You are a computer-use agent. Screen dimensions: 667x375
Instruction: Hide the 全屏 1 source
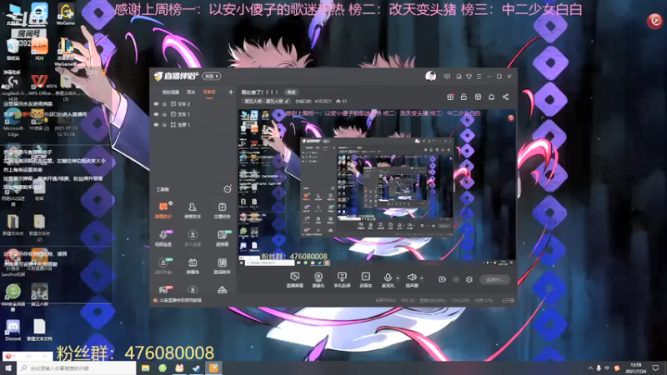pos(156,125)
